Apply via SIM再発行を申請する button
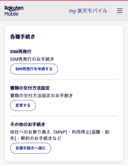The height and width of the screenshot is (165, 128). [34, 69]
